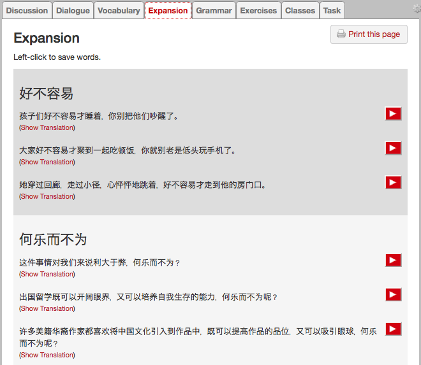The image size is (421, 365).
Task: Play audio for 孩子们好不容易才睡着 sentence
Action: [x=393, y=114]
